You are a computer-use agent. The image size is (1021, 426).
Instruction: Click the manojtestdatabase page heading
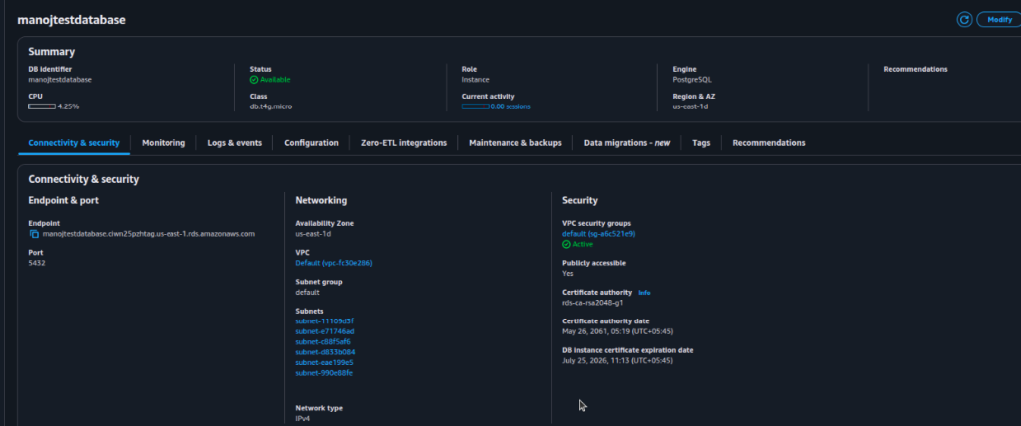click(72, 20)
